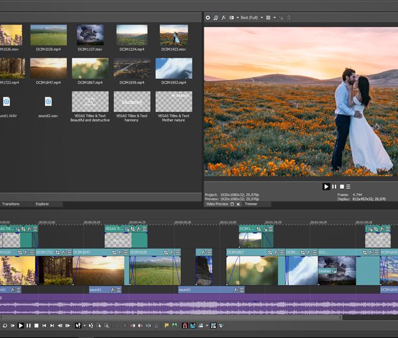Toggle preview on external monitor icon
398x338 pixels.
(216, 18)
